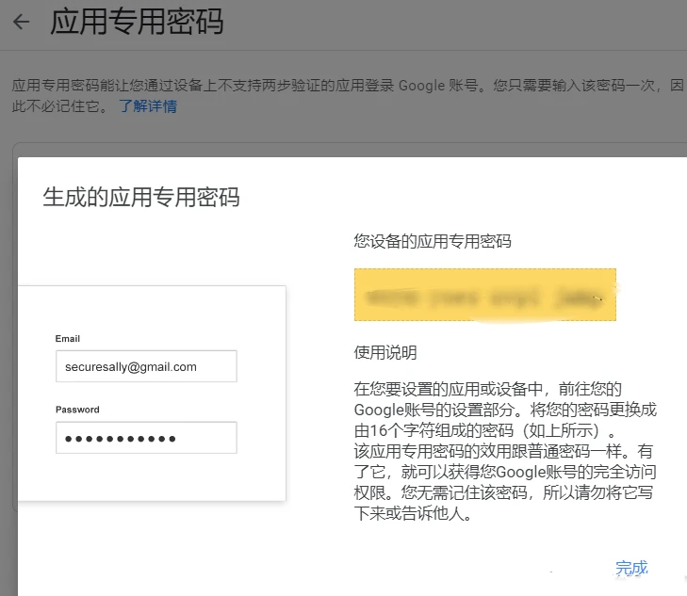Focus the Email input field
Image resolution: width=687 pixels, height=596 pixels.
146,366
